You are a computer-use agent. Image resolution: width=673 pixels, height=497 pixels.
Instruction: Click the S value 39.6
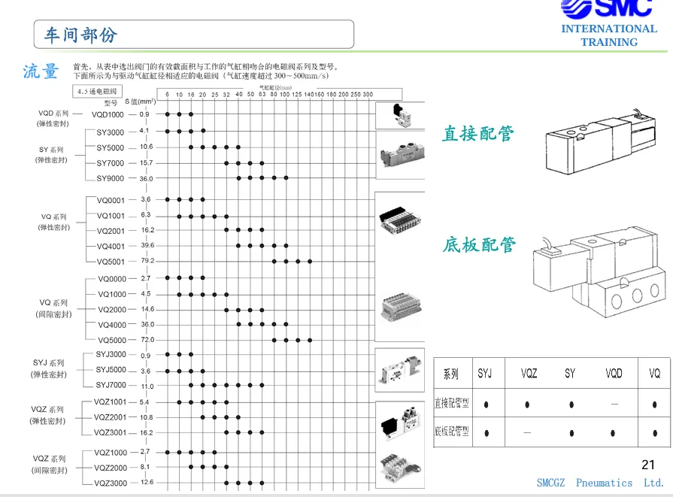tap(147, 245)
